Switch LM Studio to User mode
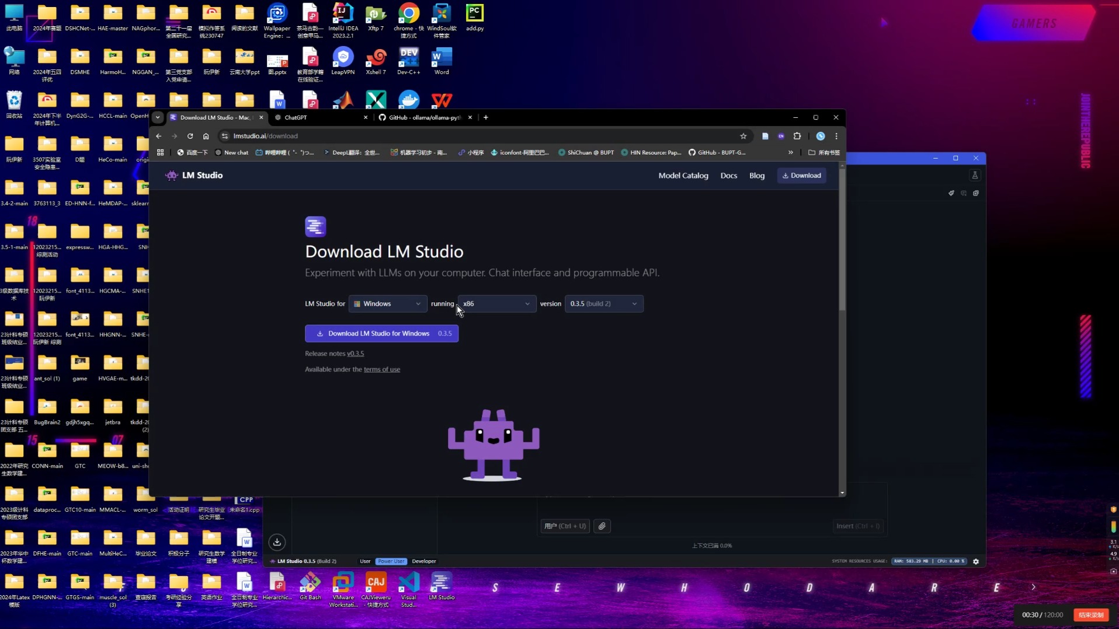This screenshot has height=629, width=1119. [x=365, y=561]
